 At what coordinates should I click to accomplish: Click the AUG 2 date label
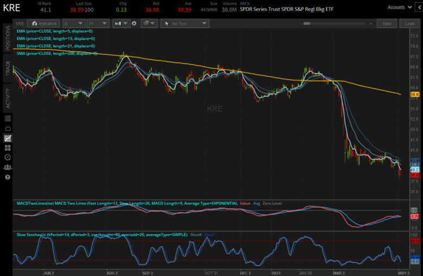coord(112,273)
